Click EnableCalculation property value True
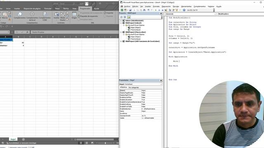Viewport: 264px width, 148px height. coord(151,99)
